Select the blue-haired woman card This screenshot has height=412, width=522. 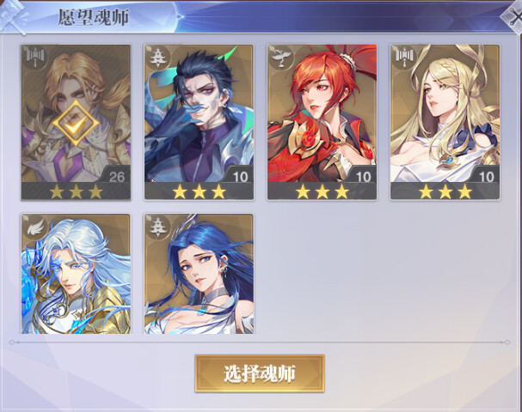click(x=199, y=274)
